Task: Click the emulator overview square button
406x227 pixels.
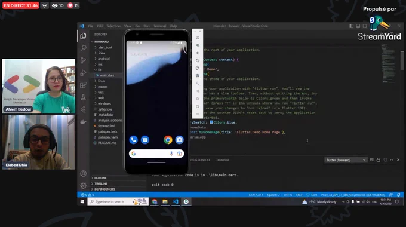Action: (198, 106)
